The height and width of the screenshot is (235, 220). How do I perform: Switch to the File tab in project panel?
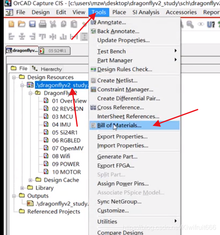tap(19, 68)
